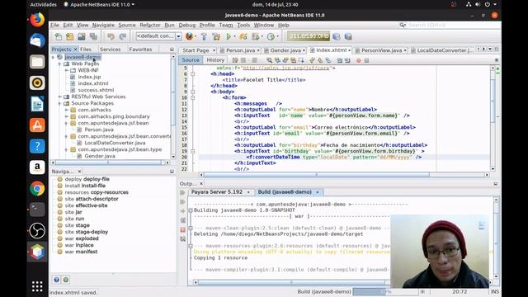Open the Refactor menu
Screen dimensions: 528x297
150,25
